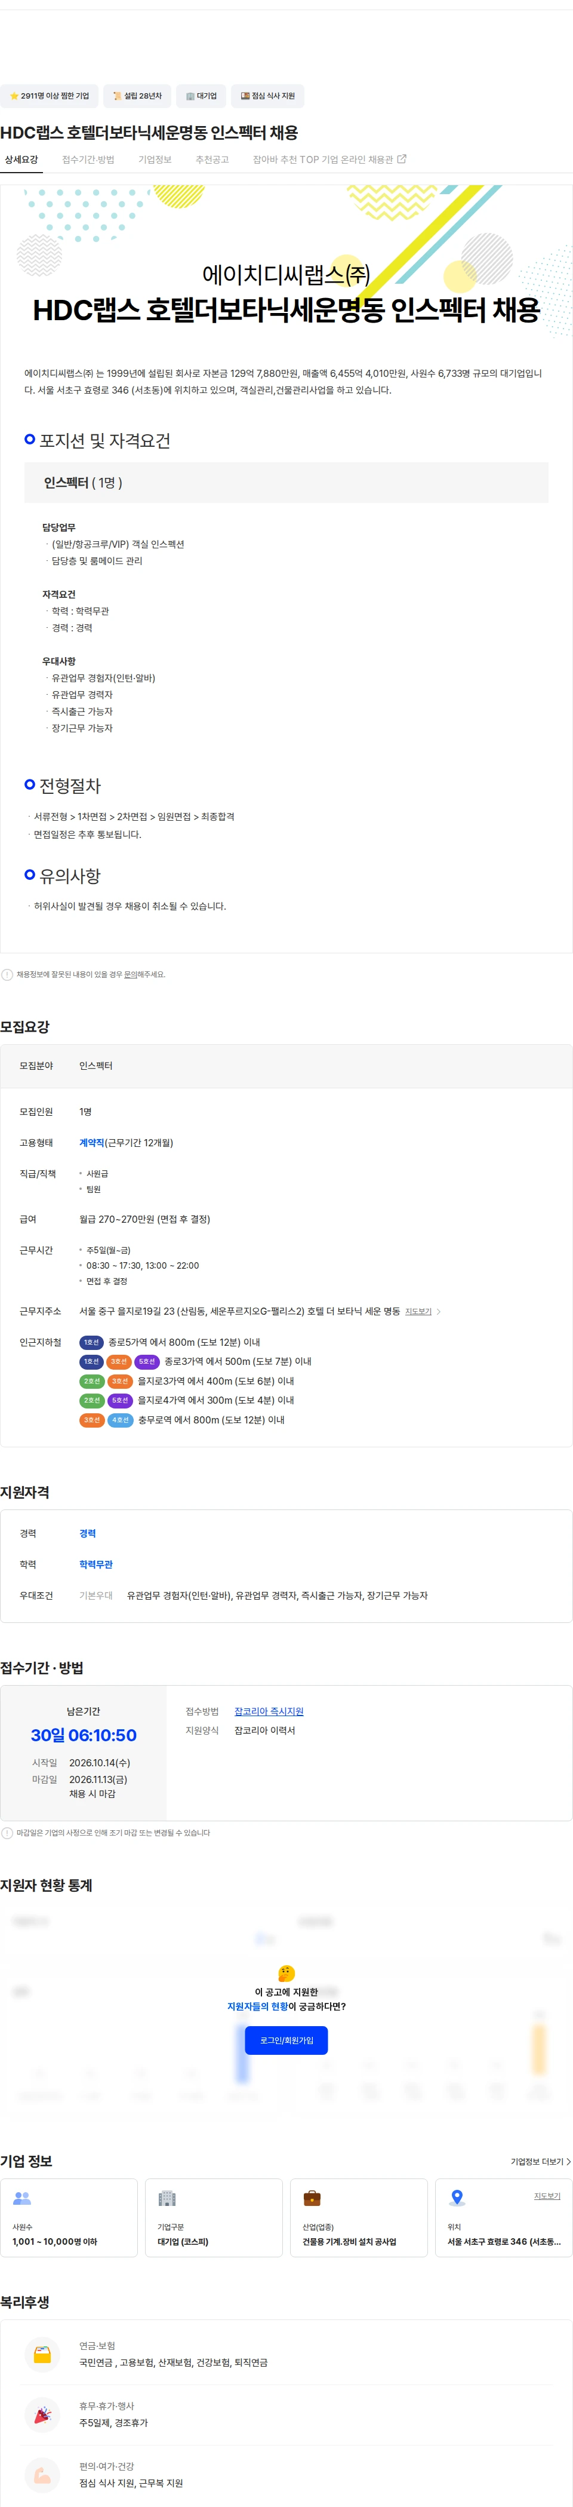Click the 1호선 badge for 종로5가역

tap(91, 1342)
